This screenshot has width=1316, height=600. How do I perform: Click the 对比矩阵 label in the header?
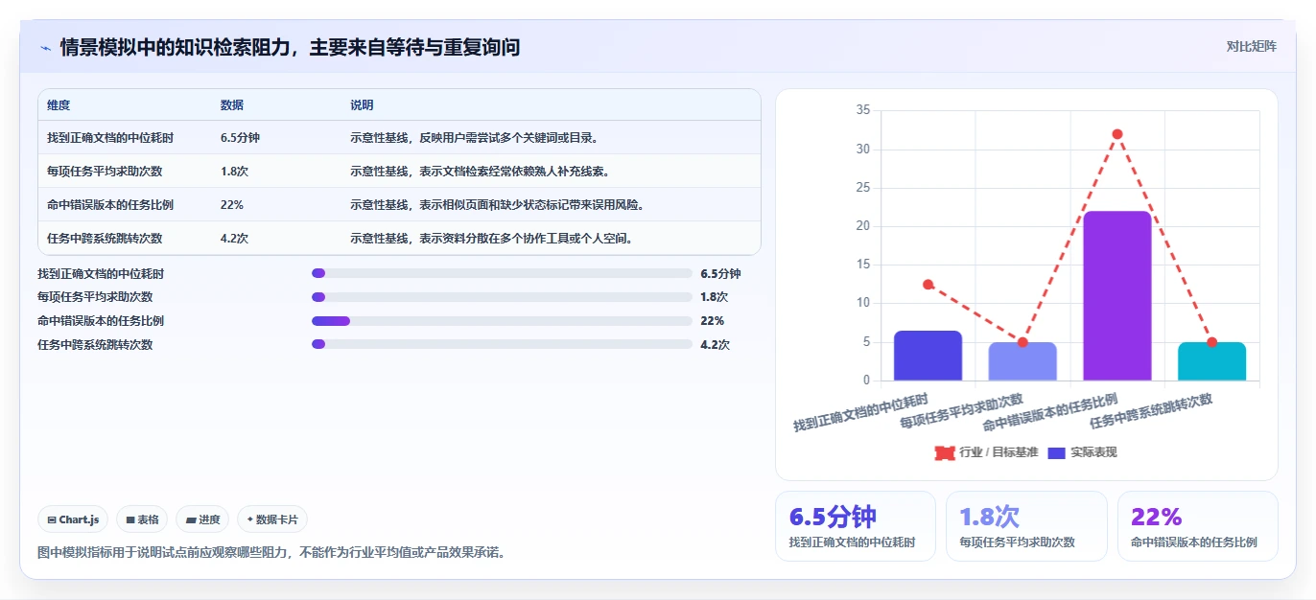tap(1251, 46)
